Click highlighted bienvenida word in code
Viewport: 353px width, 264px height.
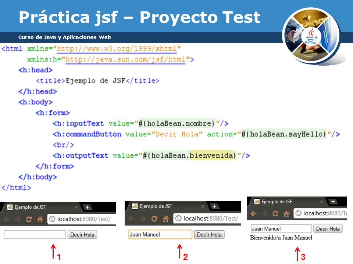click(x=211, y=155)
